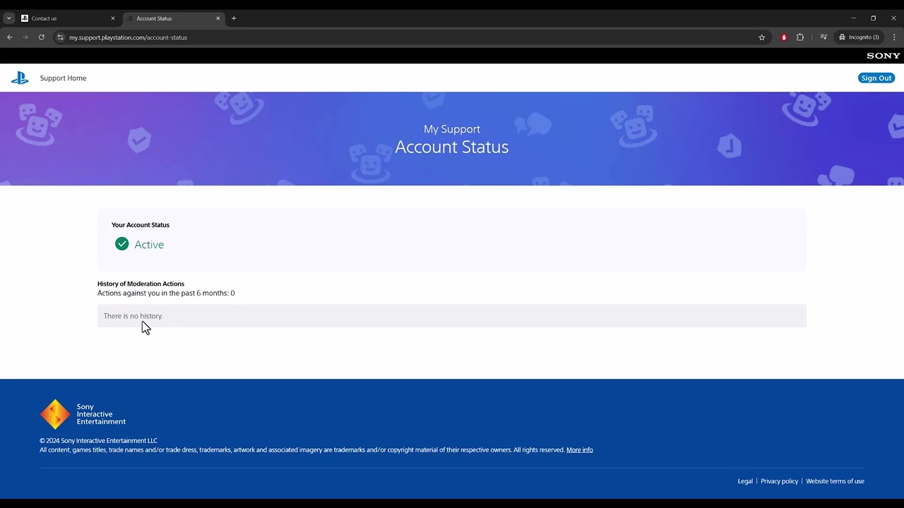Minimize the browser window
The image size is (904, 508).
[853, 18]
